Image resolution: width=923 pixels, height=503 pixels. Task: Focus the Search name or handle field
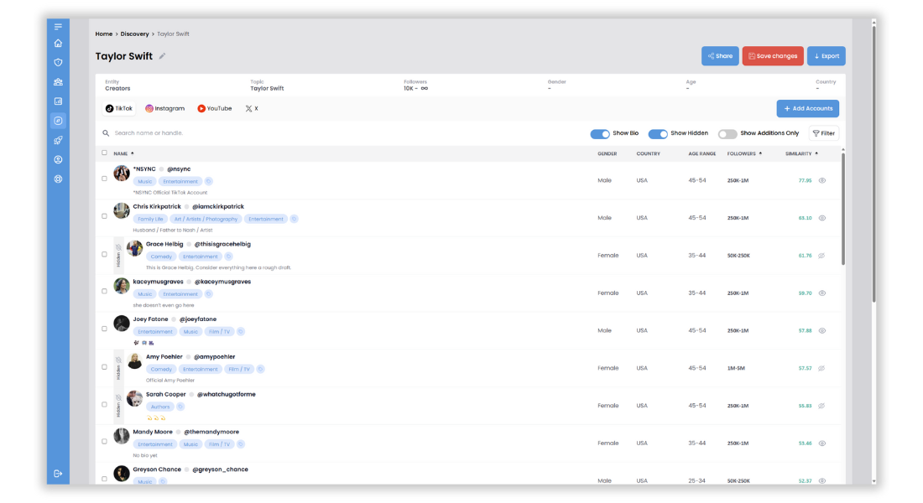pyautogui.click(x=149, y=133)
